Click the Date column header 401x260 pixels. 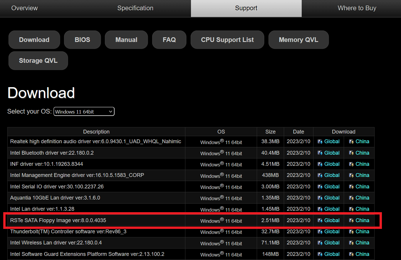click(298, 132)
